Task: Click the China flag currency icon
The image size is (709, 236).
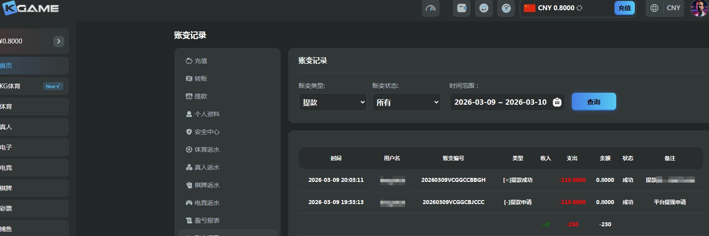Action: (x=530, y=8)
